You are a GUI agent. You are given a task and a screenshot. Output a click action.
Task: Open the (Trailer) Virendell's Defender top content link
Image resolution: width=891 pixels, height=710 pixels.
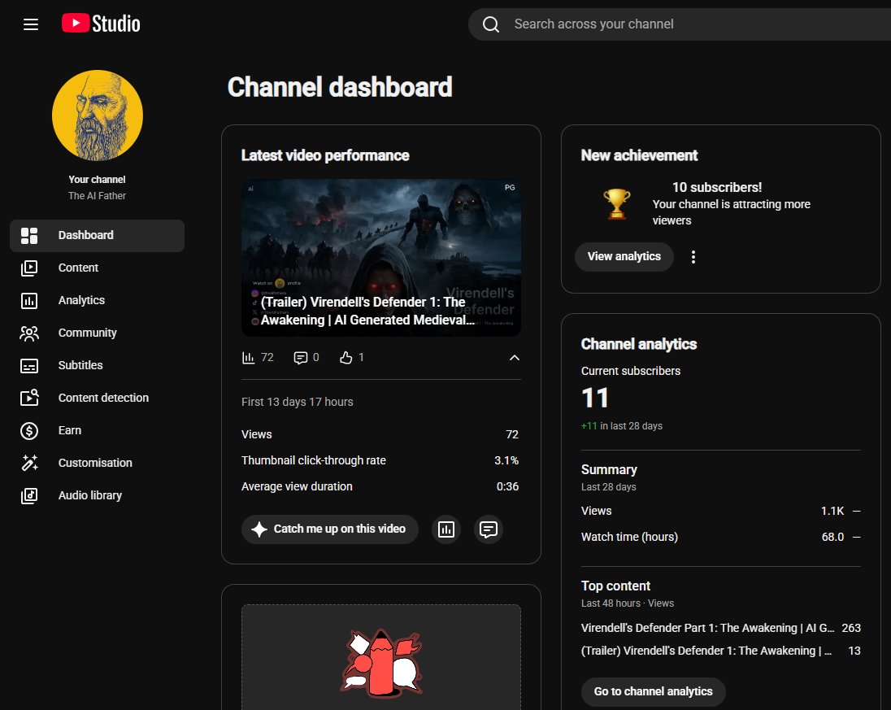coord(706,651)
